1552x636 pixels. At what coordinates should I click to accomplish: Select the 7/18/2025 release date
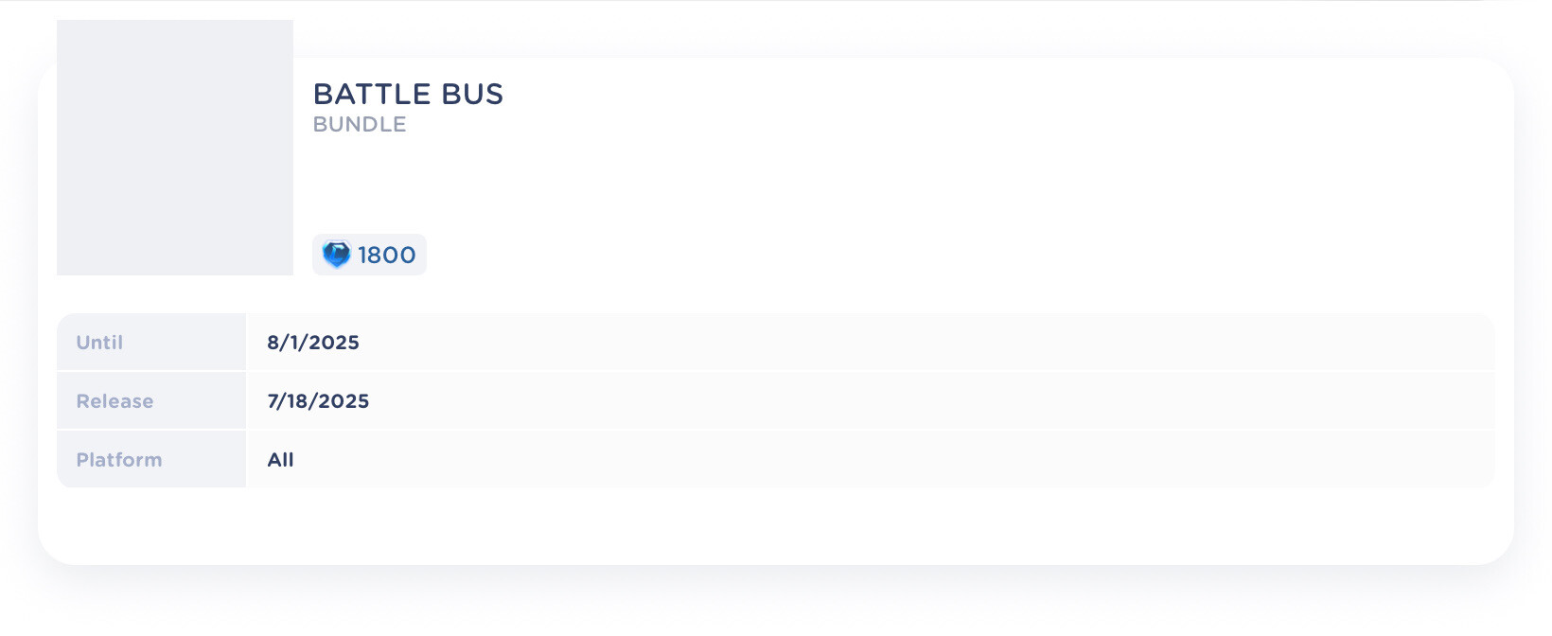pyautogui.click(x=318, y=400)
